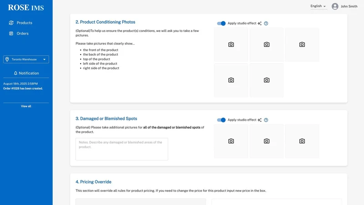Click the middle camera icon in Damaged Spots section
The width and height of the screenshot is (364, 205).
[267, 141]
